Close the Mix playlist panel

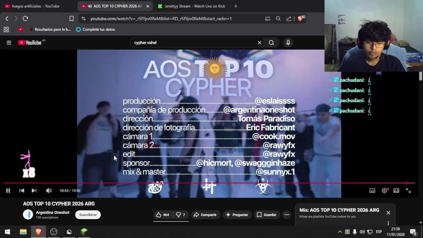coord(388,213)
